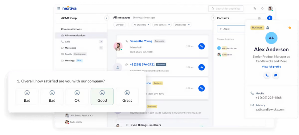Expand the Date range dropdown
This screenshot has height=135, width=299.
coord(182,25)
